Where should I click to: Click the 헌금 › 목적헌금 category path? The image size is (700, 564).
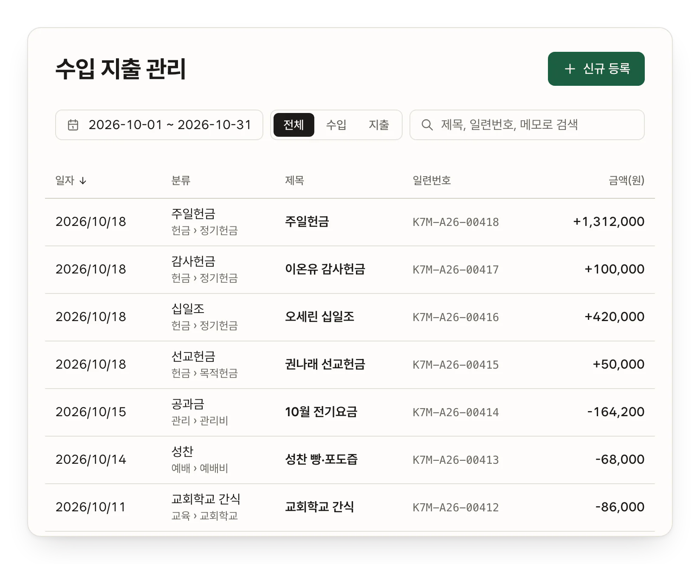pyautogui.click(x=204, y=373)
